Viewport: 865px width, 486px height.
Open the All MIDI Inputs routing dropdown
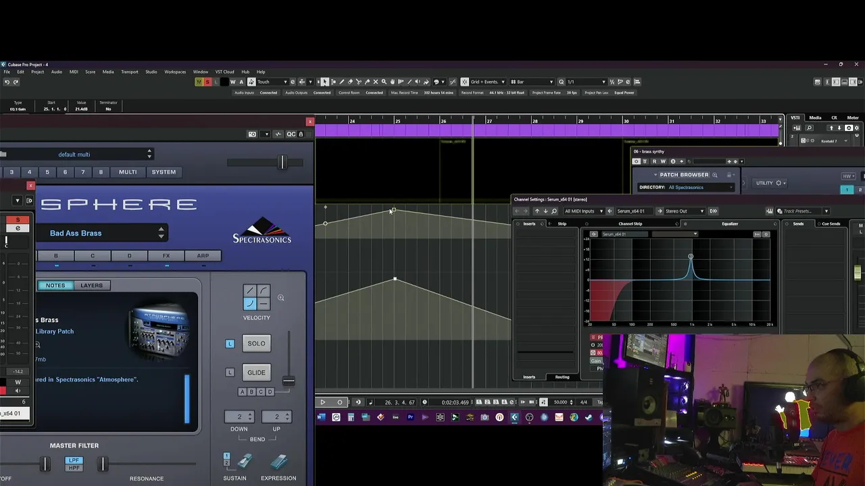point(584,211)
